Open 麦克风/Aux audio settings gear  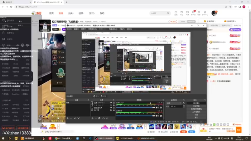[161, 107]
